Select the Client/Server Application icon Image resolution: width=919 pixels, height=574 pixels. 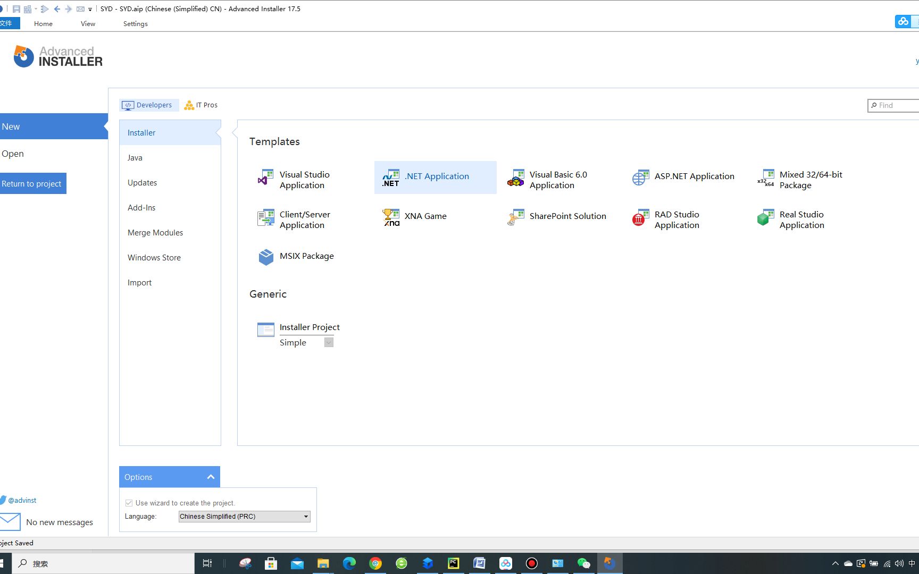tap(265, 217)
